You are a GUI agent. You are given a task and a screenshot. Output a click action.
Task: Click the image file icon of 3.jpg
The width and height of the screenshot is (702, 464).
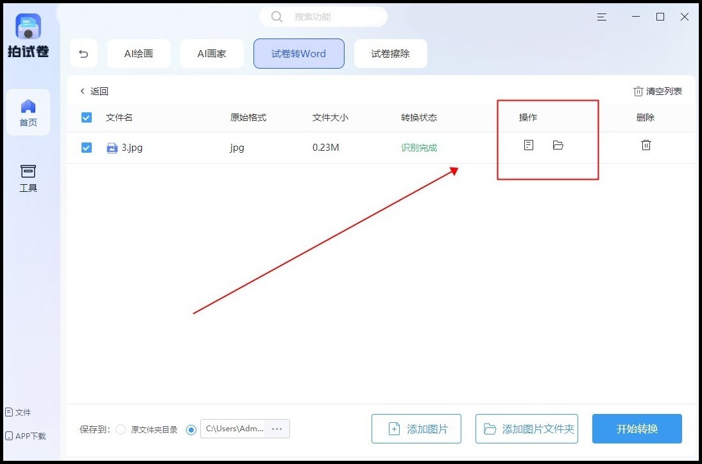click(112, 148)
